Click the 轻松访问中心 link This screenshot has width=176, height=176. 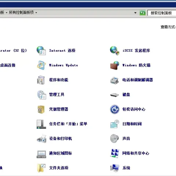click(134, 109)
